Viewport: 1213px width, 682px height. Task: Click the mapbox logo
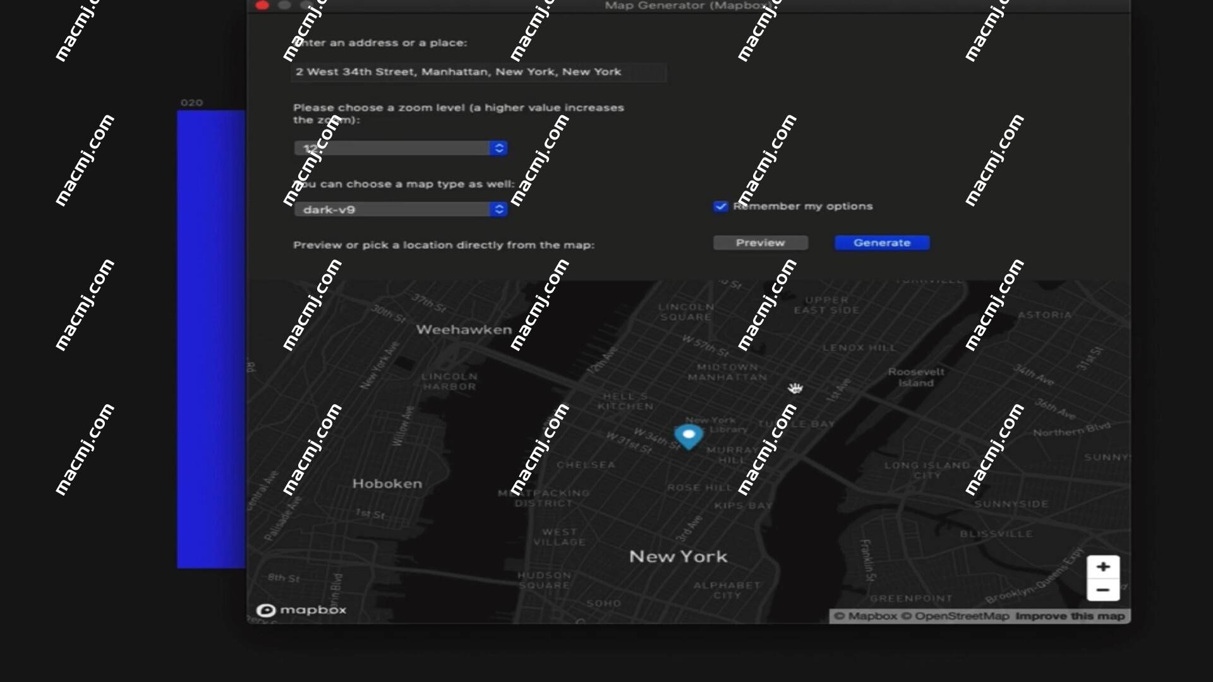(301, 610)
